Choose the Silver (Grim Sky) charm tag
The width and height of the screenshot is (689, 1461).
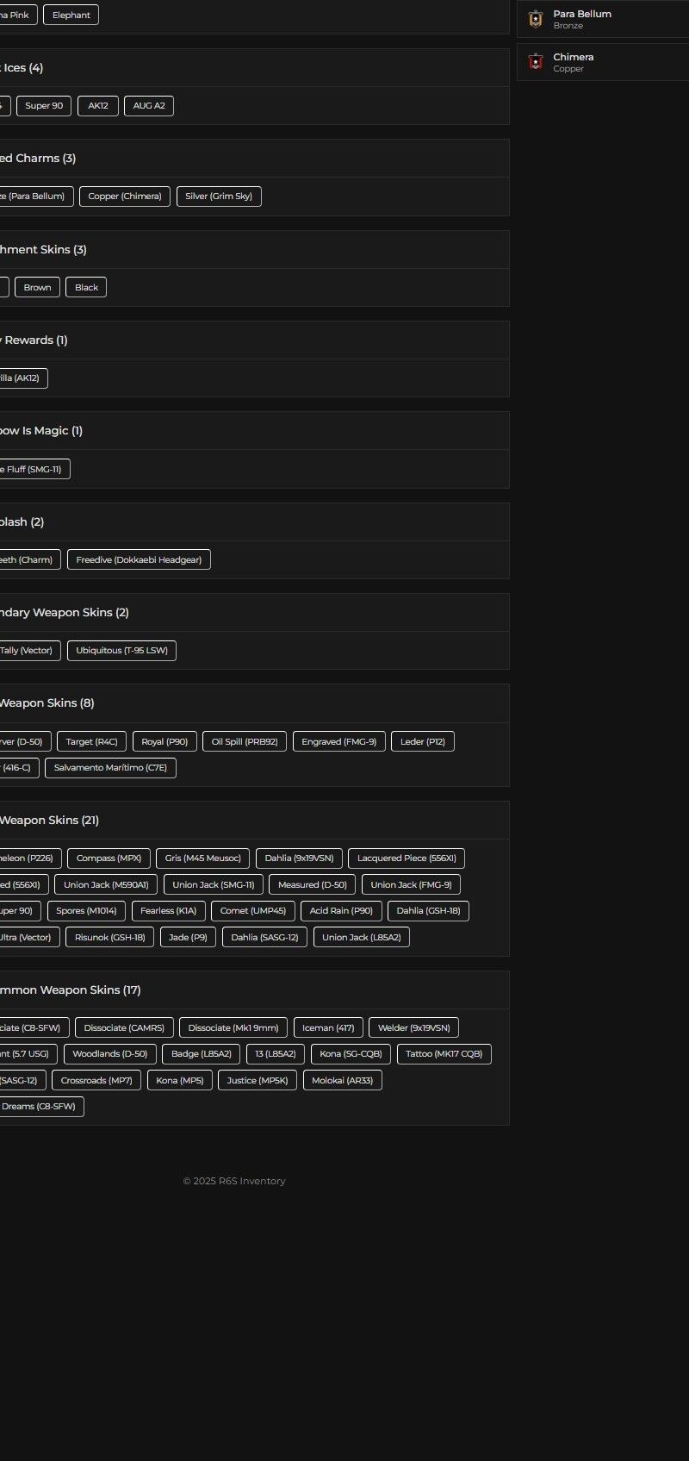(219, 197)
